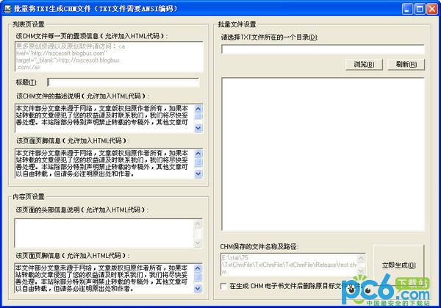Screen dimensions: 441x308
Task: Enable delete source files after CHM generation checkbox
Action: (224, 286)
